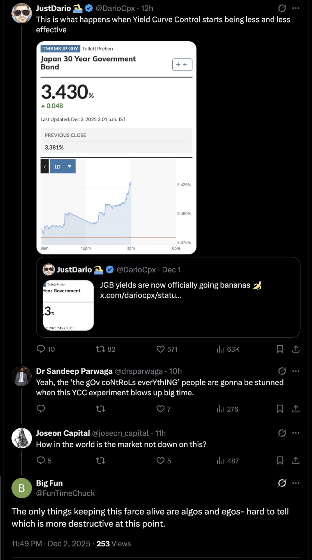This screenshot has height=560, width=312.
Task: Like Dr Sandeep Parwaga's reply
Action: [160, 409]
